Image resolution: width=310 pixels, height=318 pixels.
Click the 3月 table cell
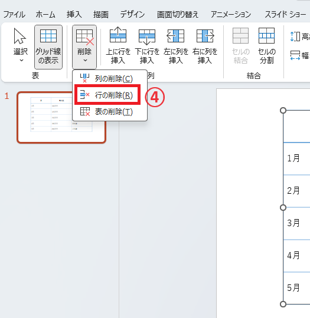[x=296, y=224]
